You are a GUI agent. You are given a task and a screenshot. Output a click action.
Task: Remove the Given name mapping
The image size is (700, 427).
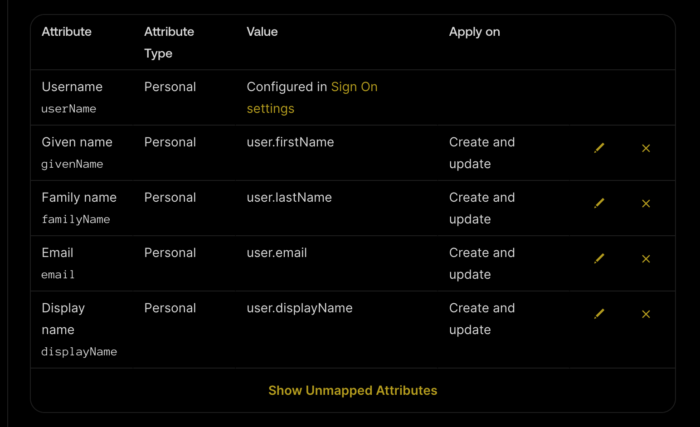click(646, 148)
